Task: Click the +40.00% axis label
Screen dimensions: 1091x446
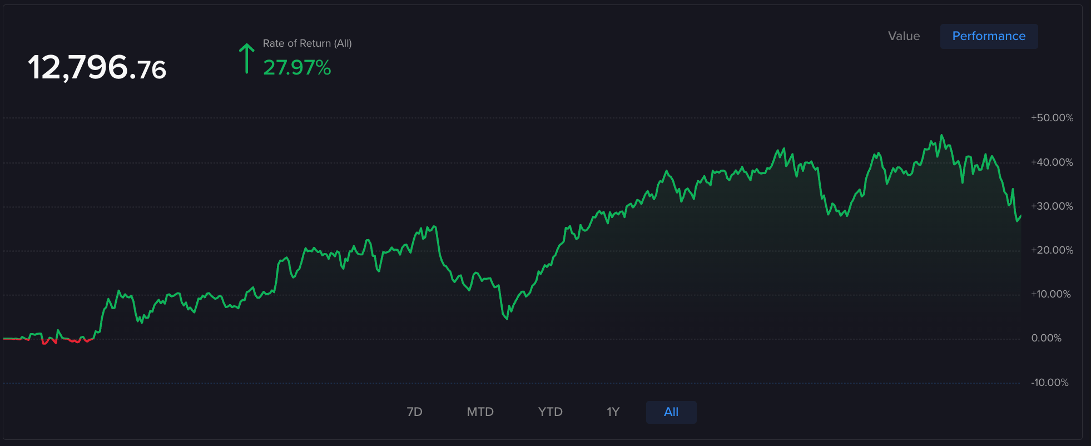Action: pos(1052,162)
